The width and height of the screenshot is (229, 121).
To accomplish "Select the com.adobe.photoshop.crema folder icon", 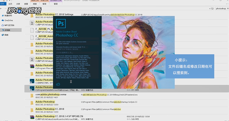I will 32,96.
